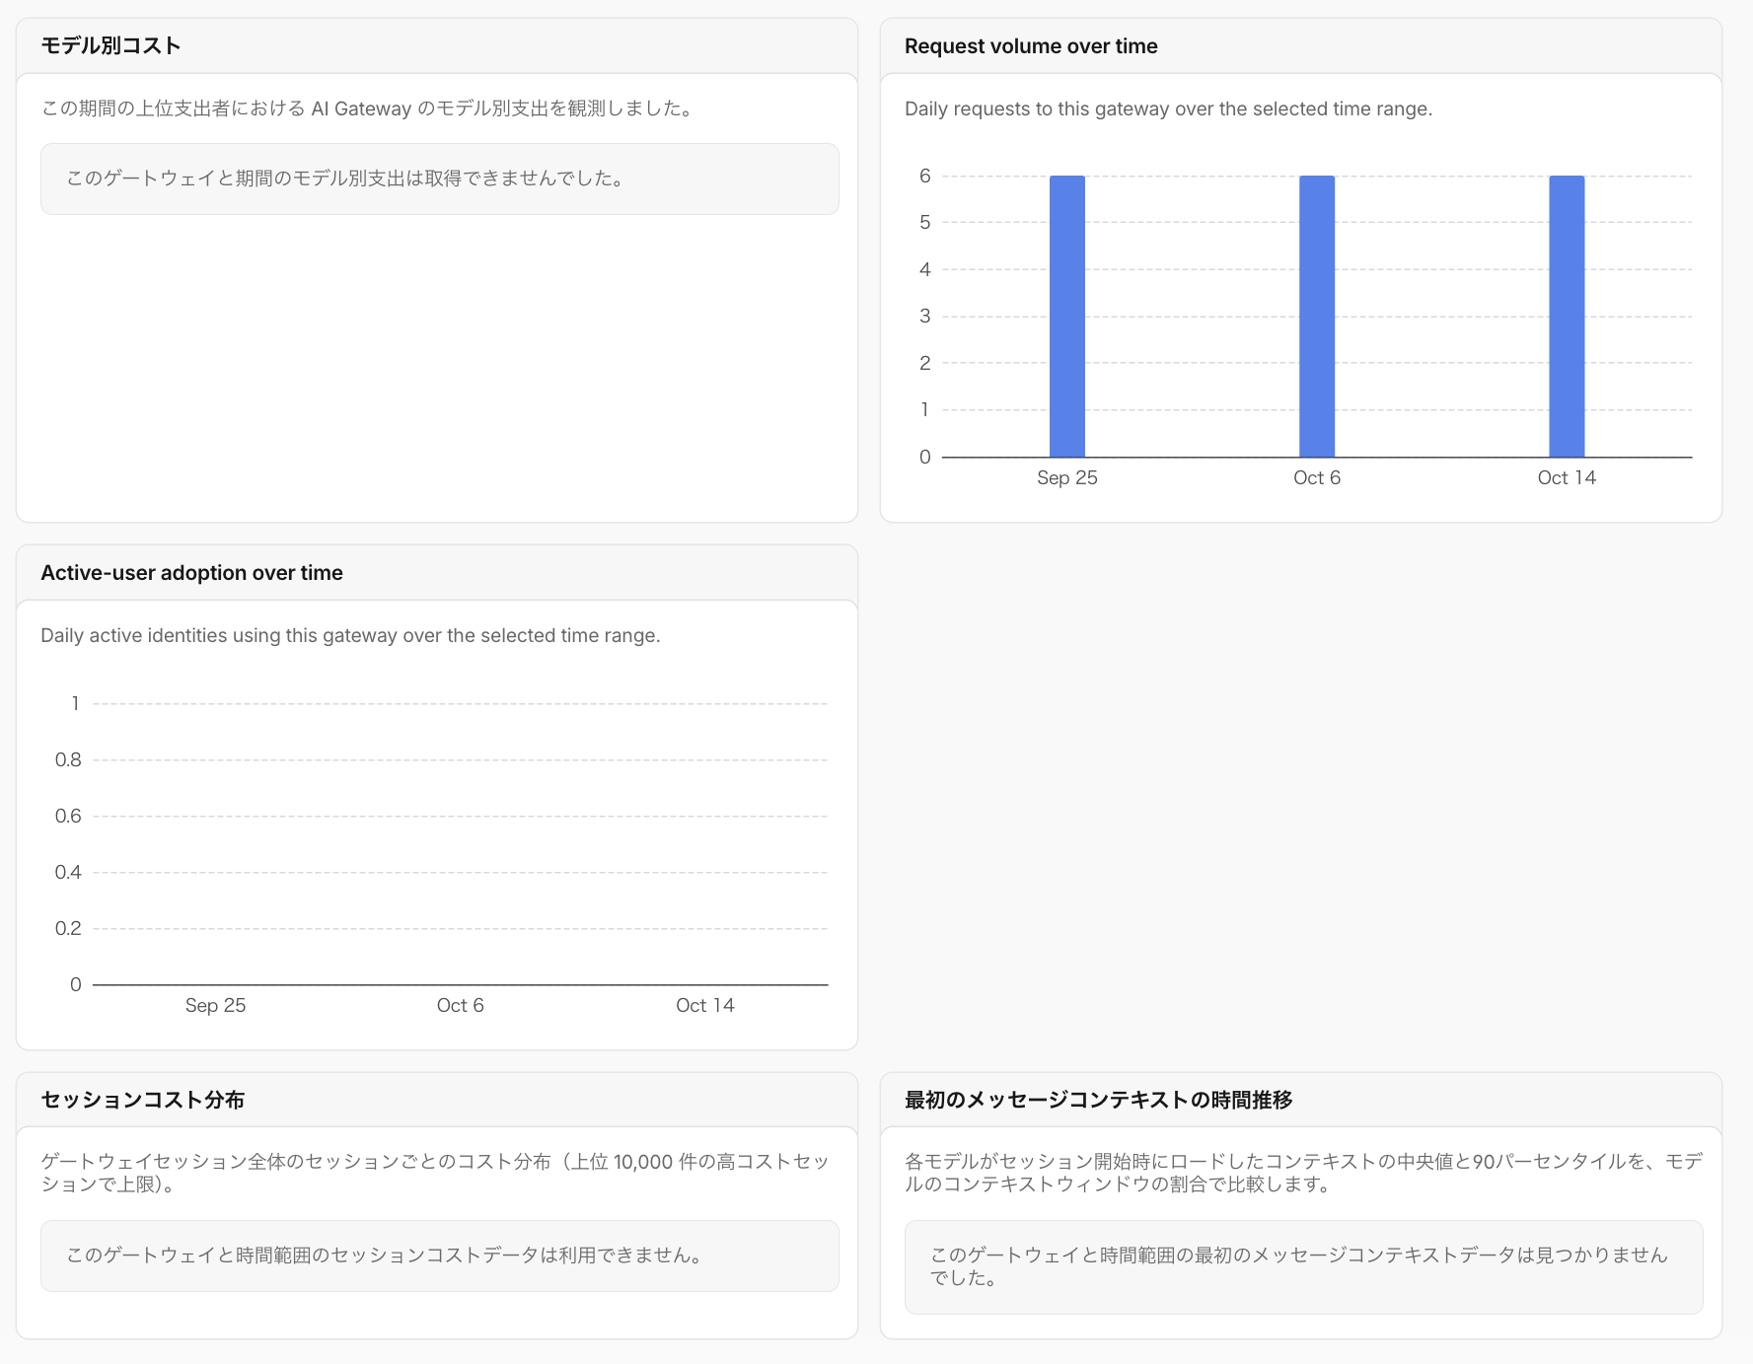Click the 最初のメッセージコンテキストデータは見つかりません notice

(1303, 1267)
